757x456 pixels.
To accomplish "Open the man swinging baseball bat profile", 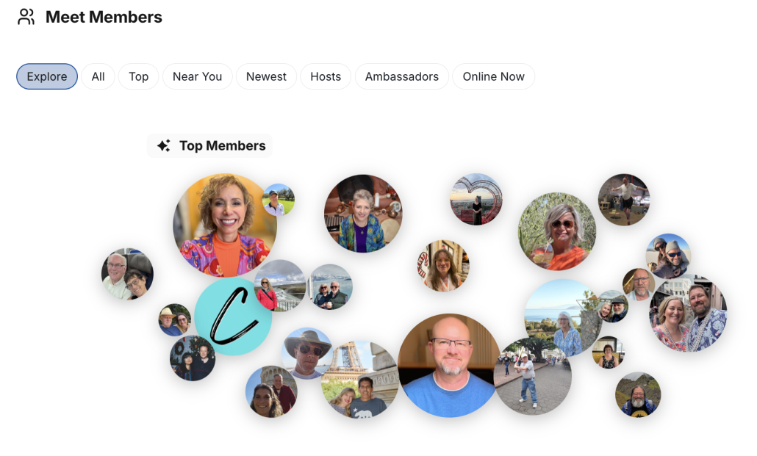I will point(533,377).
